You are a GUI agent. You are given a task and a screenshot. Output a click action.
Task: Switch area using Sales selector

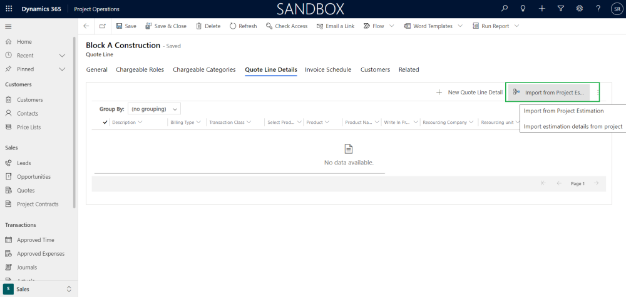click(x=39, y=289)
